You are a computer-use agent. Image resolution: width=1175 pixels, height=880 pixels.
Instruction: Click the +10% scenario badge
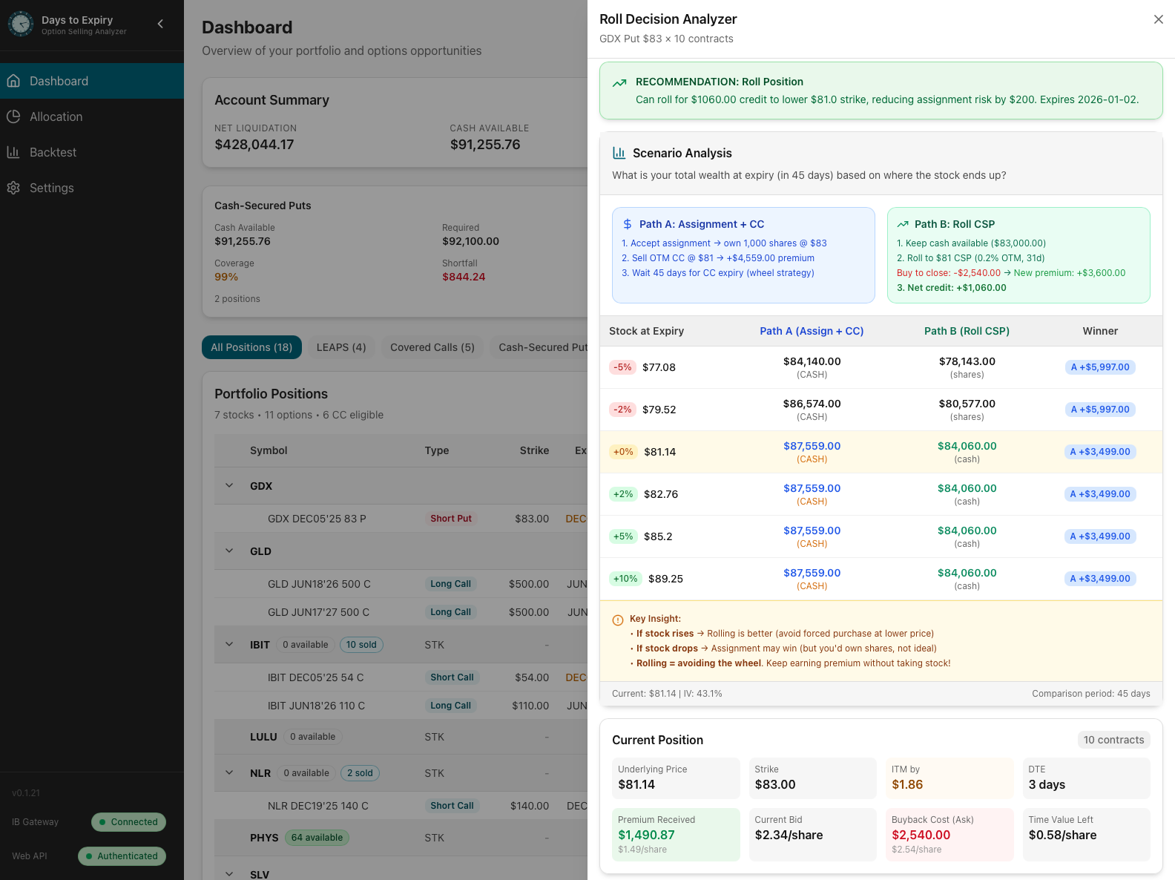tap(625, 579)
